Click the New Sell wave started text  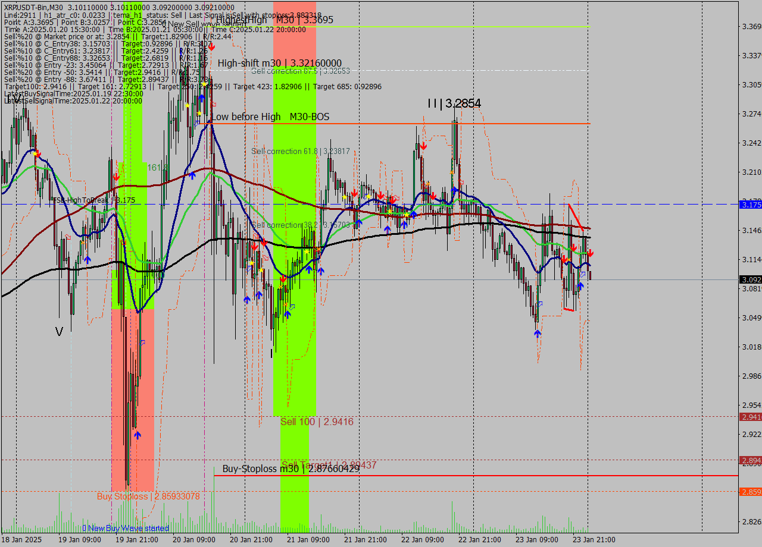point(204,24)
